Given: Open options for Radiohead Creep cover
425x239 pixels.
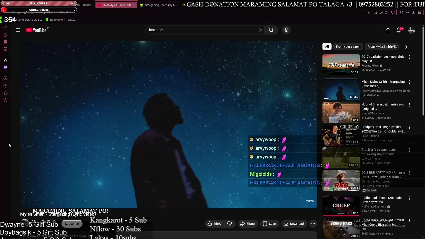Looking at the screenshot, I should click(410, 198).
